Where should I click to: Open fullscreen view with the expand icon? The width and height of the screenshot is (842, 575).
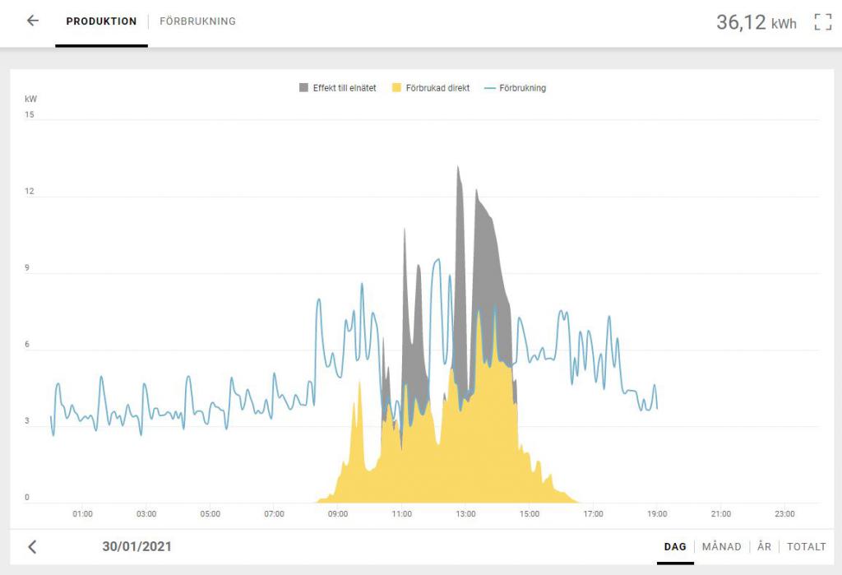tap(822, 22)
